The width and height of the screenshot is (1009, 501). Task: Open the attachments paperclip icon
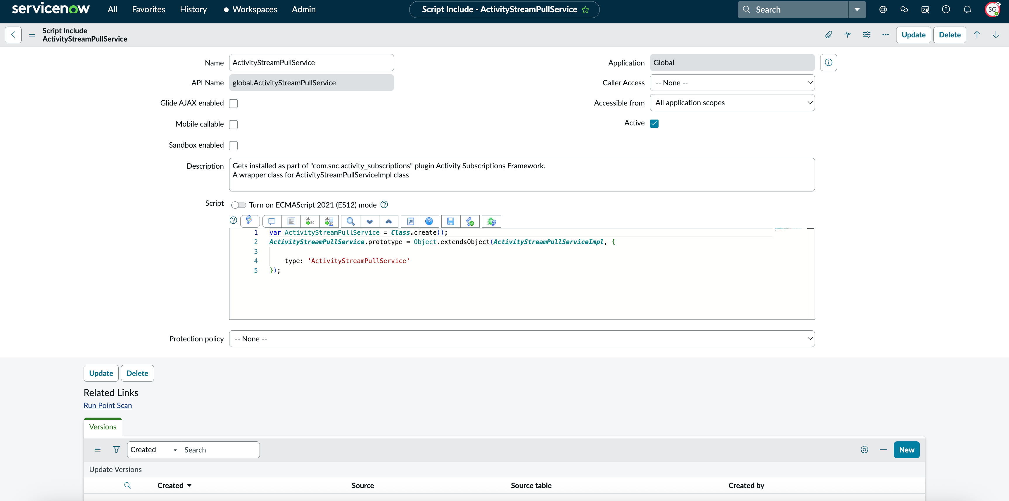pyautogui.click(x=828, y=34)
